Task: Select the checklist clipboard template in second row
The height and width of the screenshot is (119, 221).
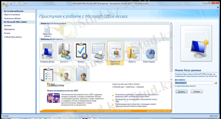Action: (x=47, y=74)
